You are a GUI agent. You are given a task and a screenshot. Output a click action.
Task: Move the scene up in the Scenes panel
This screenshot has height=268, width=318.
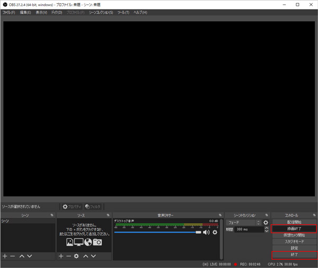tap(22, 256)
